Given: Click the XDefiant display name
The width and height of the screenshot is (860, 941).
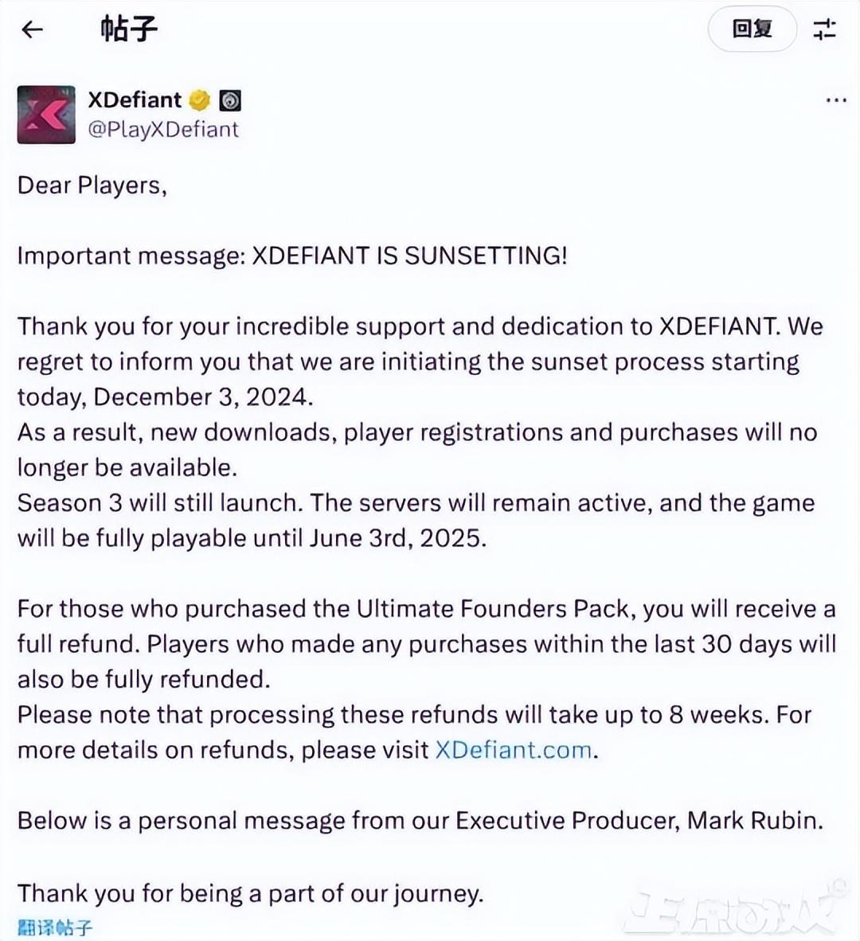Looking at the screenshot, I should coord(135,100).
